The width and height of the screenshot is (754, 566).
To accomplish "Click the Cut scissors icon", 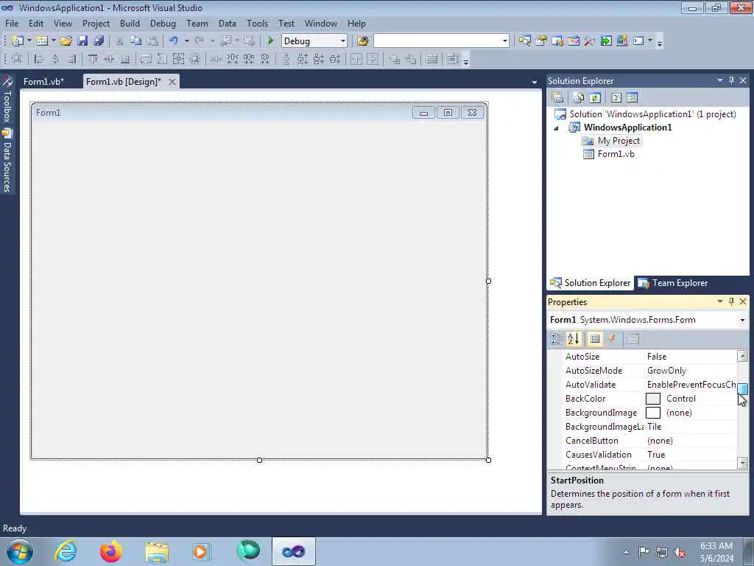I will (x=120, y=41).
